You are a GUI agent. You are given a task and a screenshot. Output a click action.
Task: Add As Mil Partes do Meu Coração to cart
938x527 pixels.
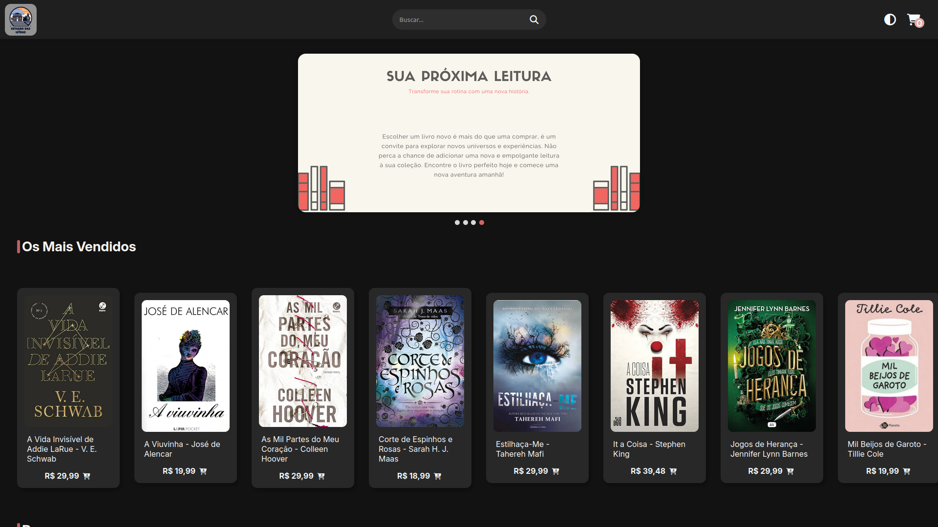(321, 476)
